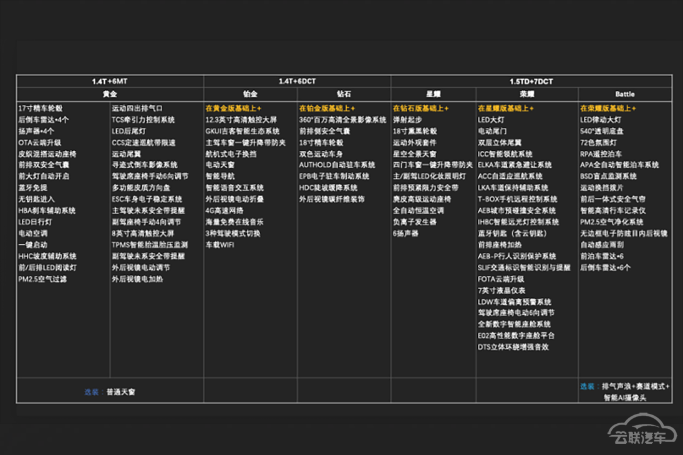The image size is (683, 455).
Task: Click the "后倒车雷达•4个" entry
Action: click(43, 120)
